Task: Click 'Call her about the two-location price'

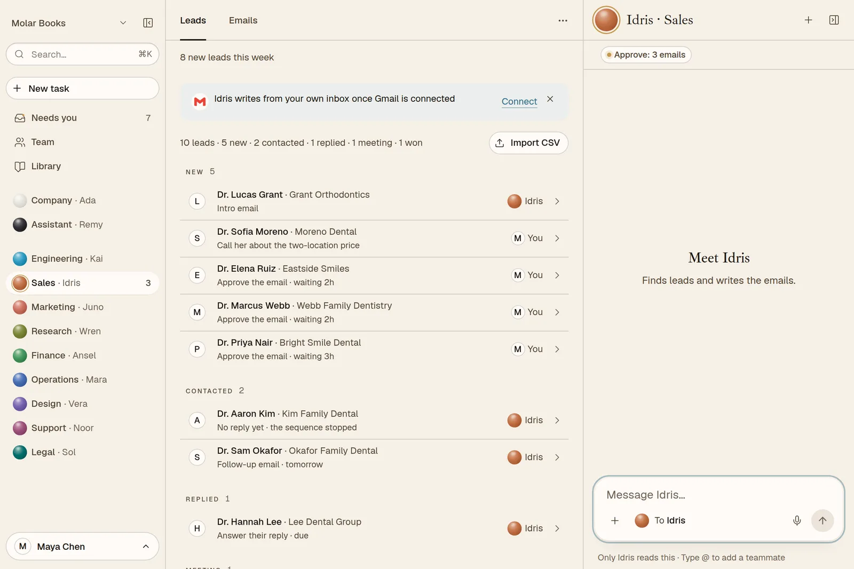Action: [288, 246]
